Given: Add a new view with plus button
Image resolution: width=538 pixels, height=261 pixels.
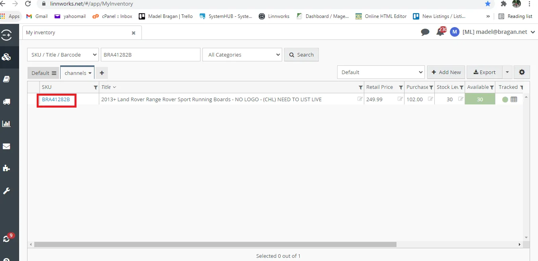Looking at the screenshot, I should click(102, 73).
